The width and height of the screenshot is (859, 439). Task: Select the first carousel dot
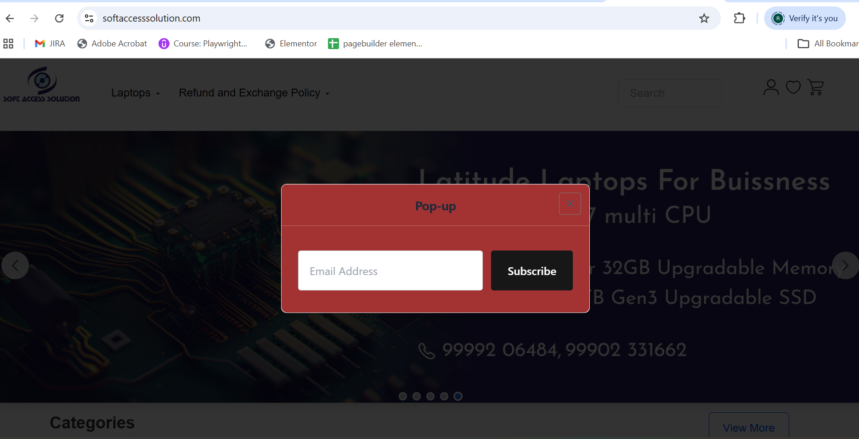[403, 396]
